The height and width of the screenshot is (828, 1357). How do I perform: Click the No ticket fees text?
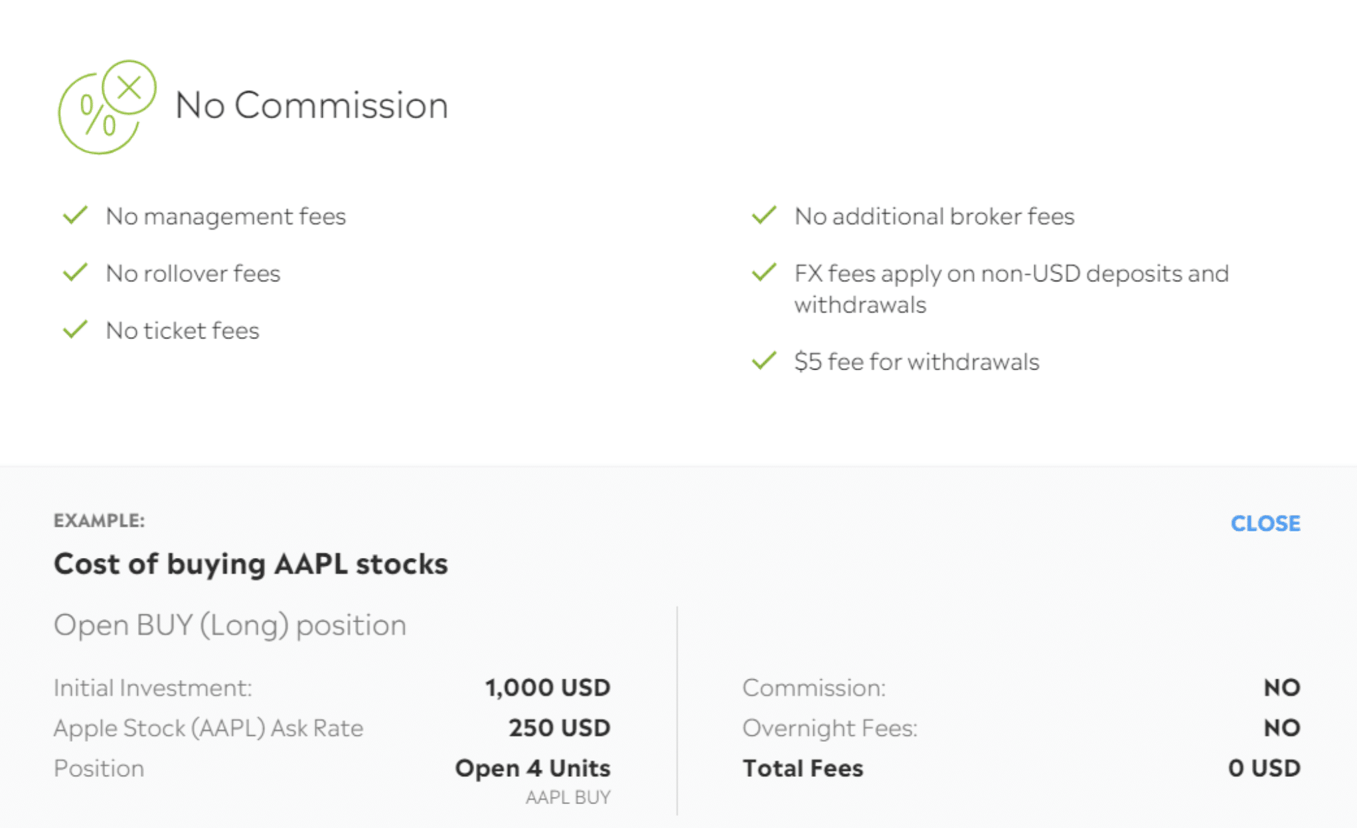point(183,330)
